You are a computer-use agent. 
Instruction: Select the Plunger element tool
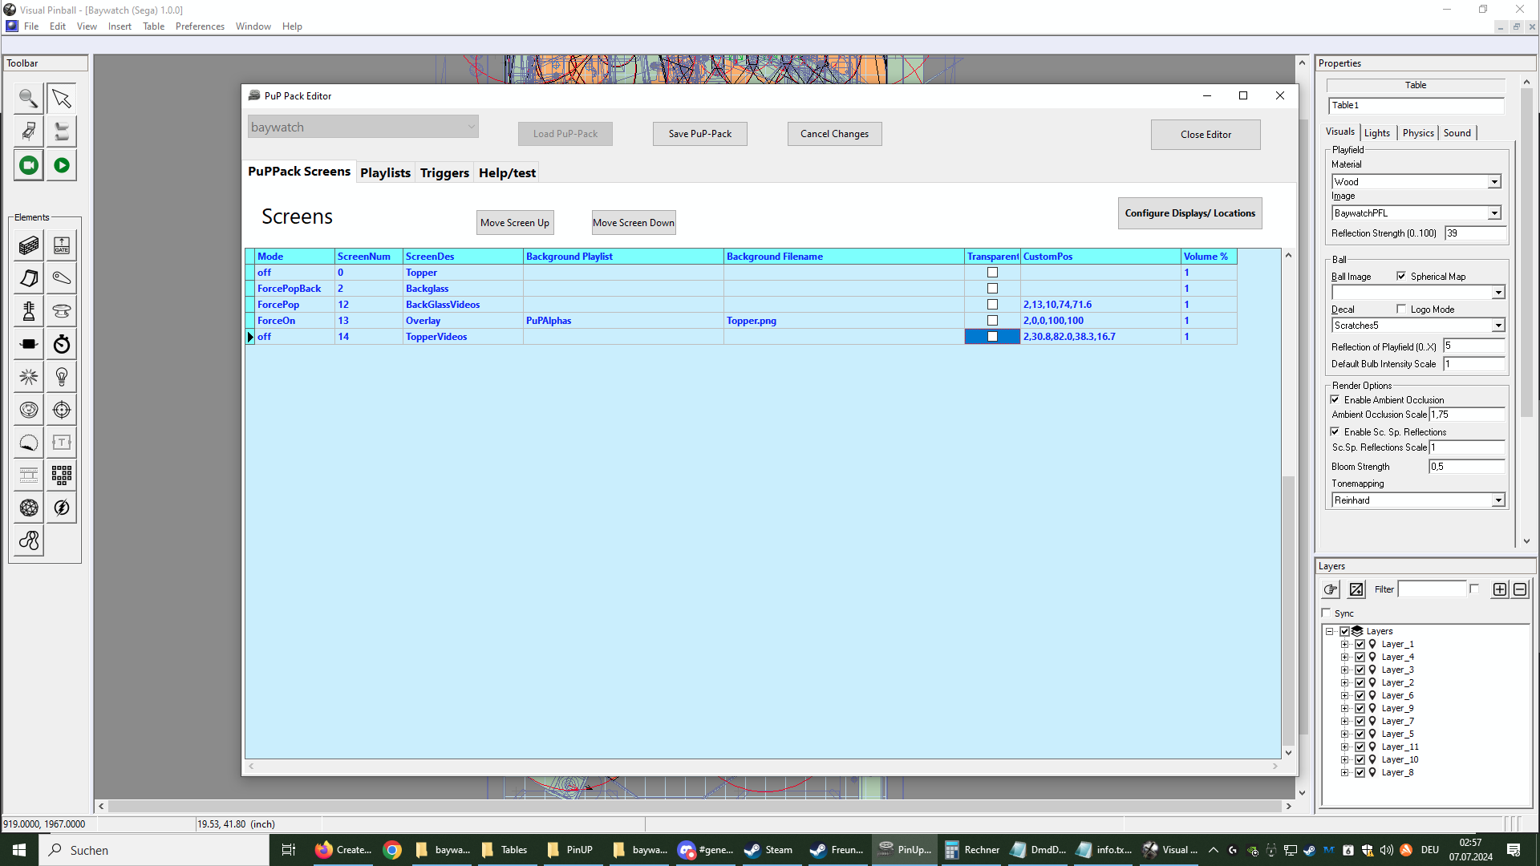click(x=29, y=311)
